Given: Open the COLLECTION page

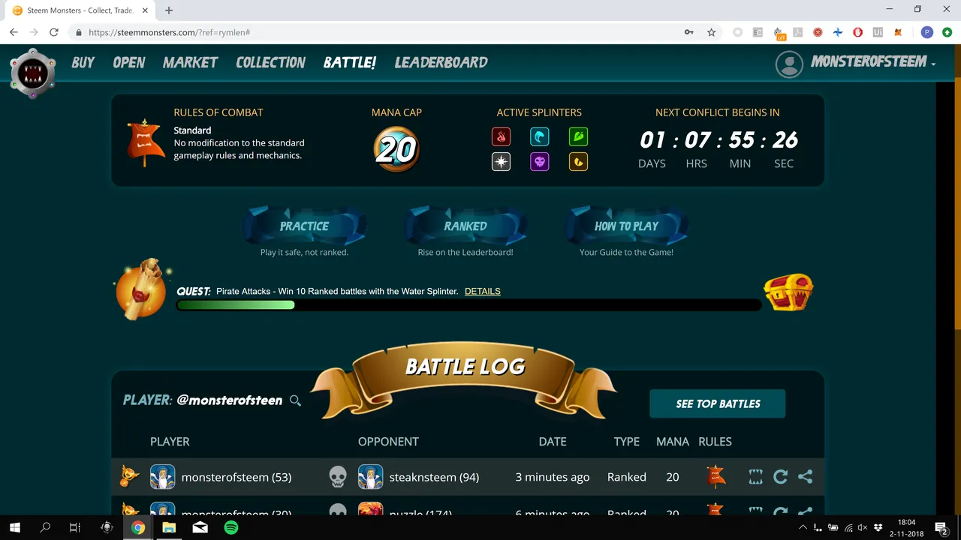Looking at the screenshot, I should coord(271,62).
